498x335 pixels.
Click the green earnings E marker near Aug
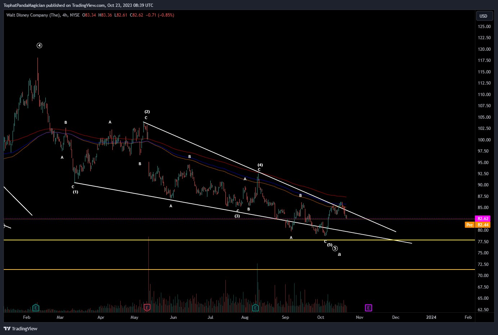(x=255, y=308)
